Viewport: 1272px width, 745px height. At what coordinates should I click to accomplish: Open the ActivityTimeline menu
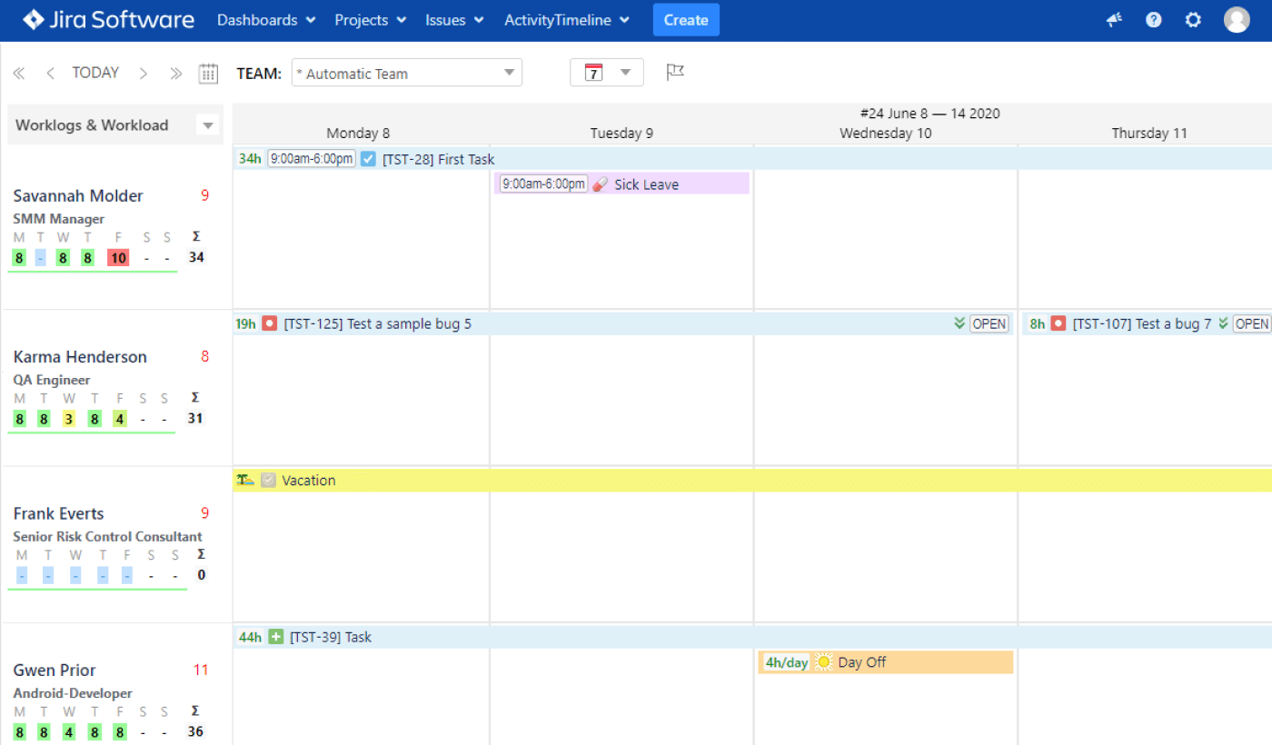click(559, 19)
